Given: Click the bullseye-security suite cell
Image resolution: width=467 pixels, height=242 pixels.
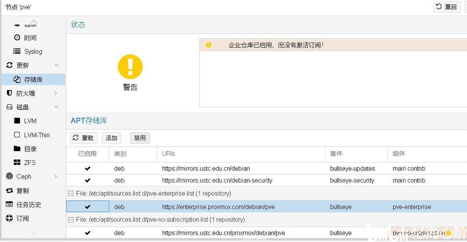Looking at the screenshot, I should pyautogui.click(x=356, y=181).
